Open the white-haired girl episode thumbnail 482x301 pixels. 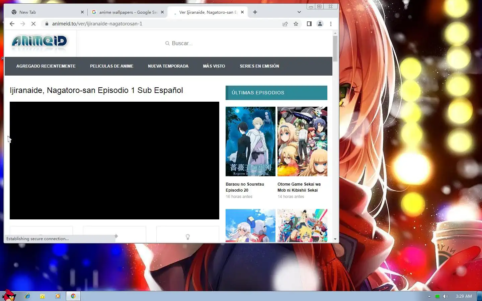coord(250,225)
